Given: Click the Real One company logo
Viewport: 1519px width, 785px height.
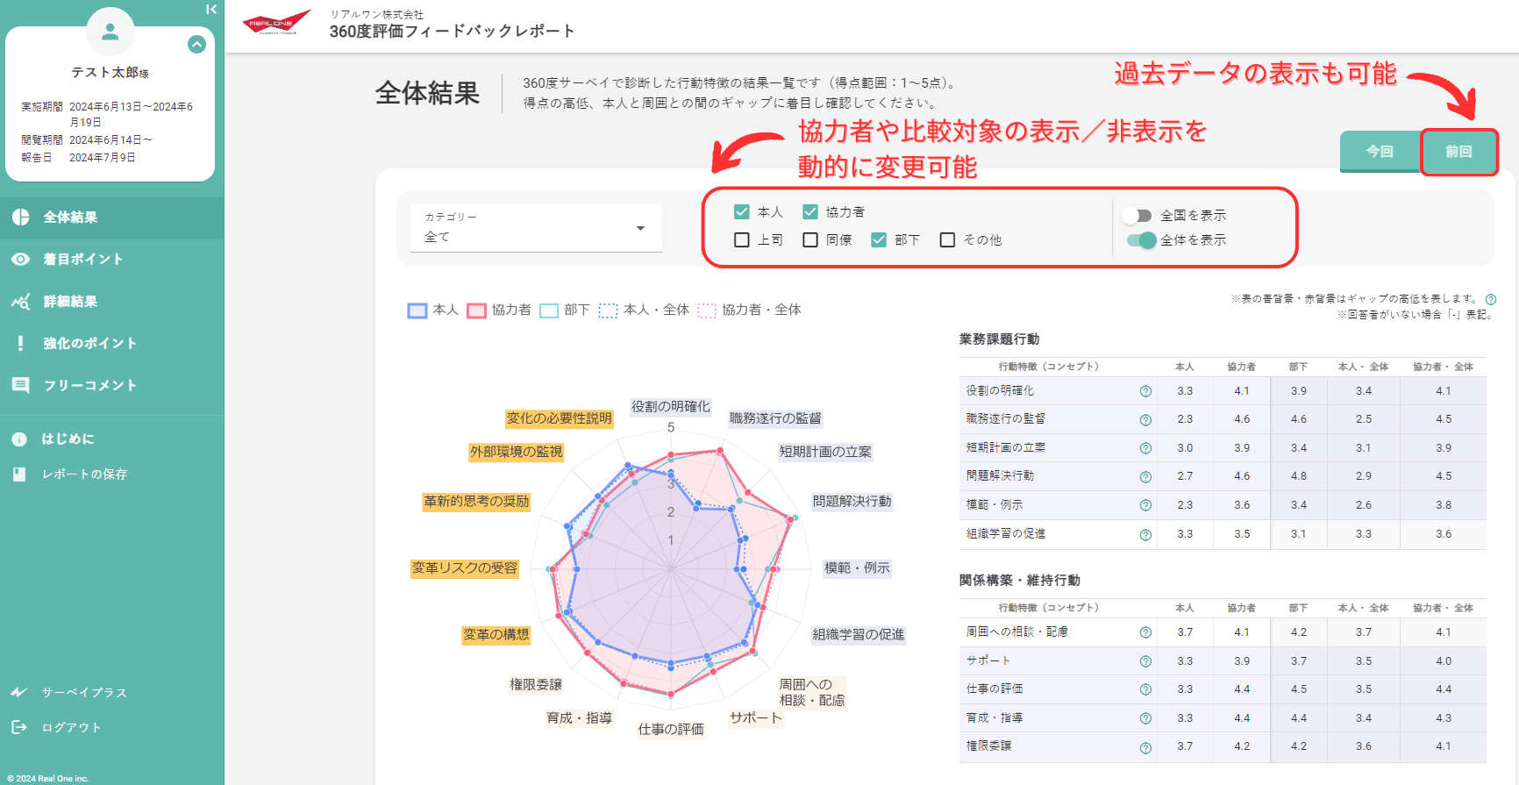Looking at the screenshot, I should 276,23.
